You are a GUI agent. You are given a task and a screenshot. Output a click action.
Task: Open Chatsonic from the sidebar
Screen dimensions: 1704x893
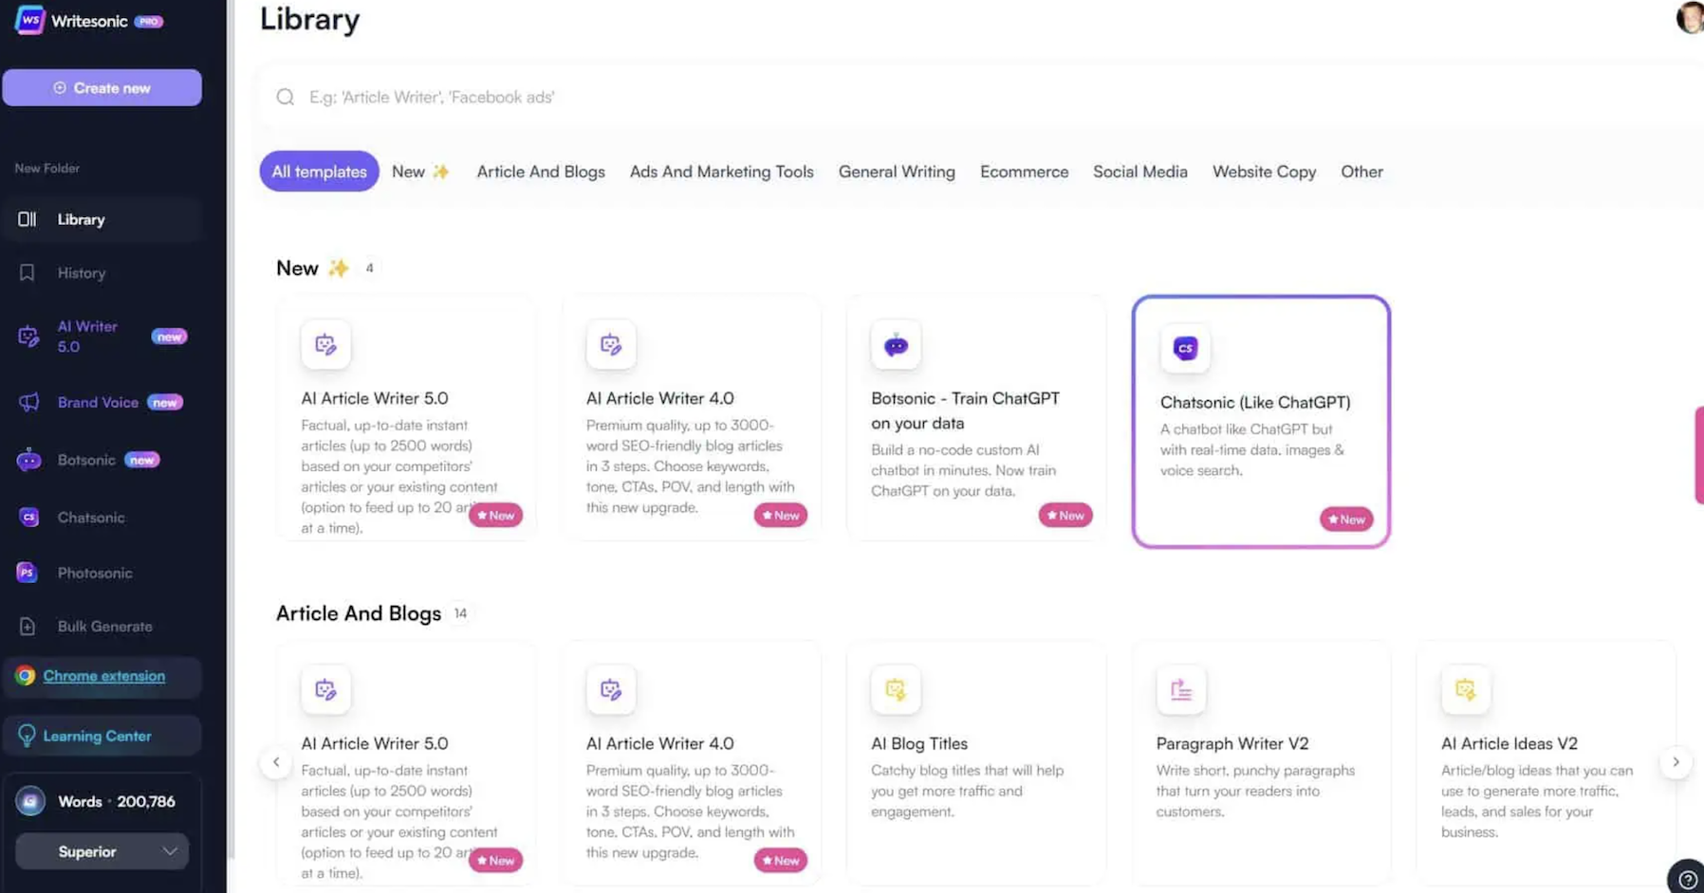pyautogui.click(x=90, y=518)
